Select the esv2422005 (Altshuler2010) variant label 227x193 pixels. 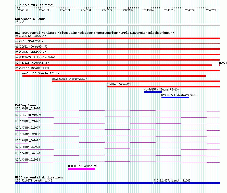[x=35, y=57]
